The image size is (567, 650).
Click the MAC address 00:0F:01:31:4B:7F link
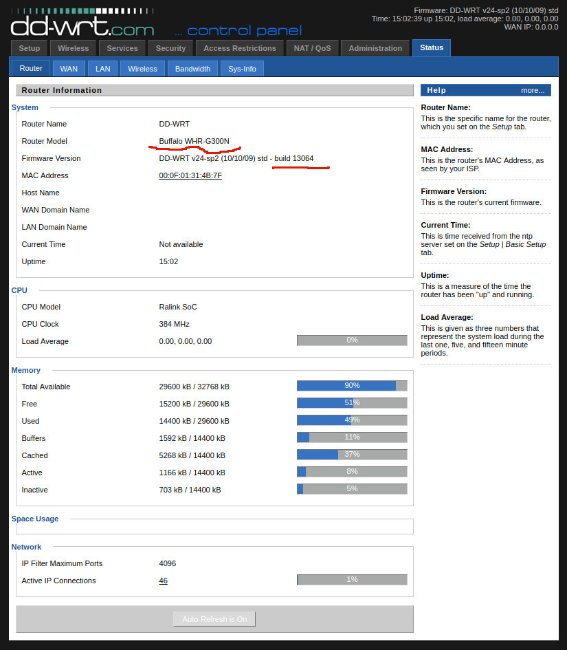pos(190,175)
